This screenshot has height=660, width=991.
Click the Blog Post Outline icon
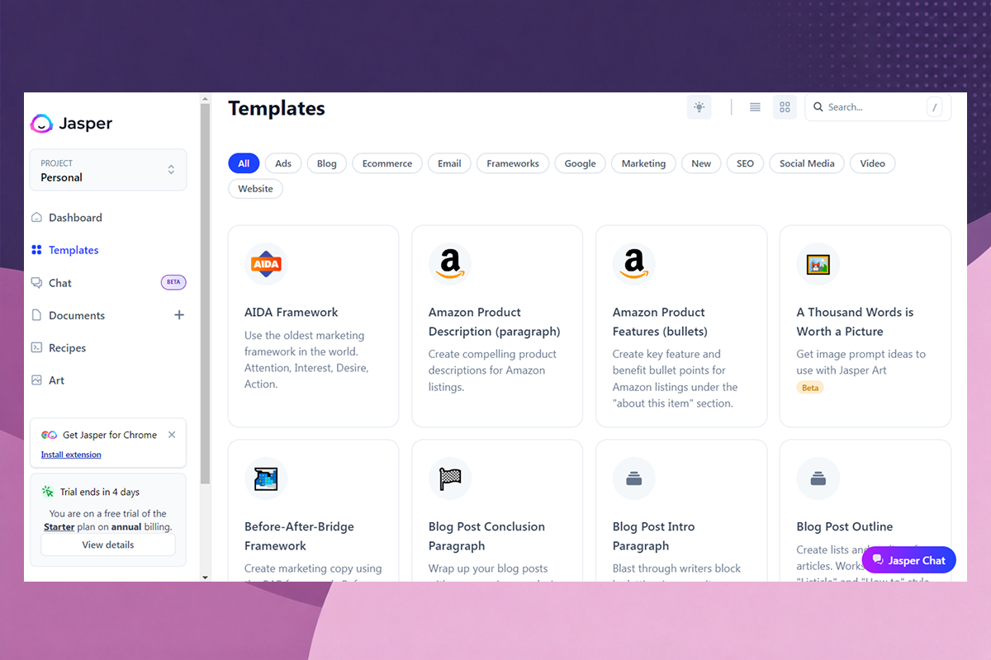[818, 478]
